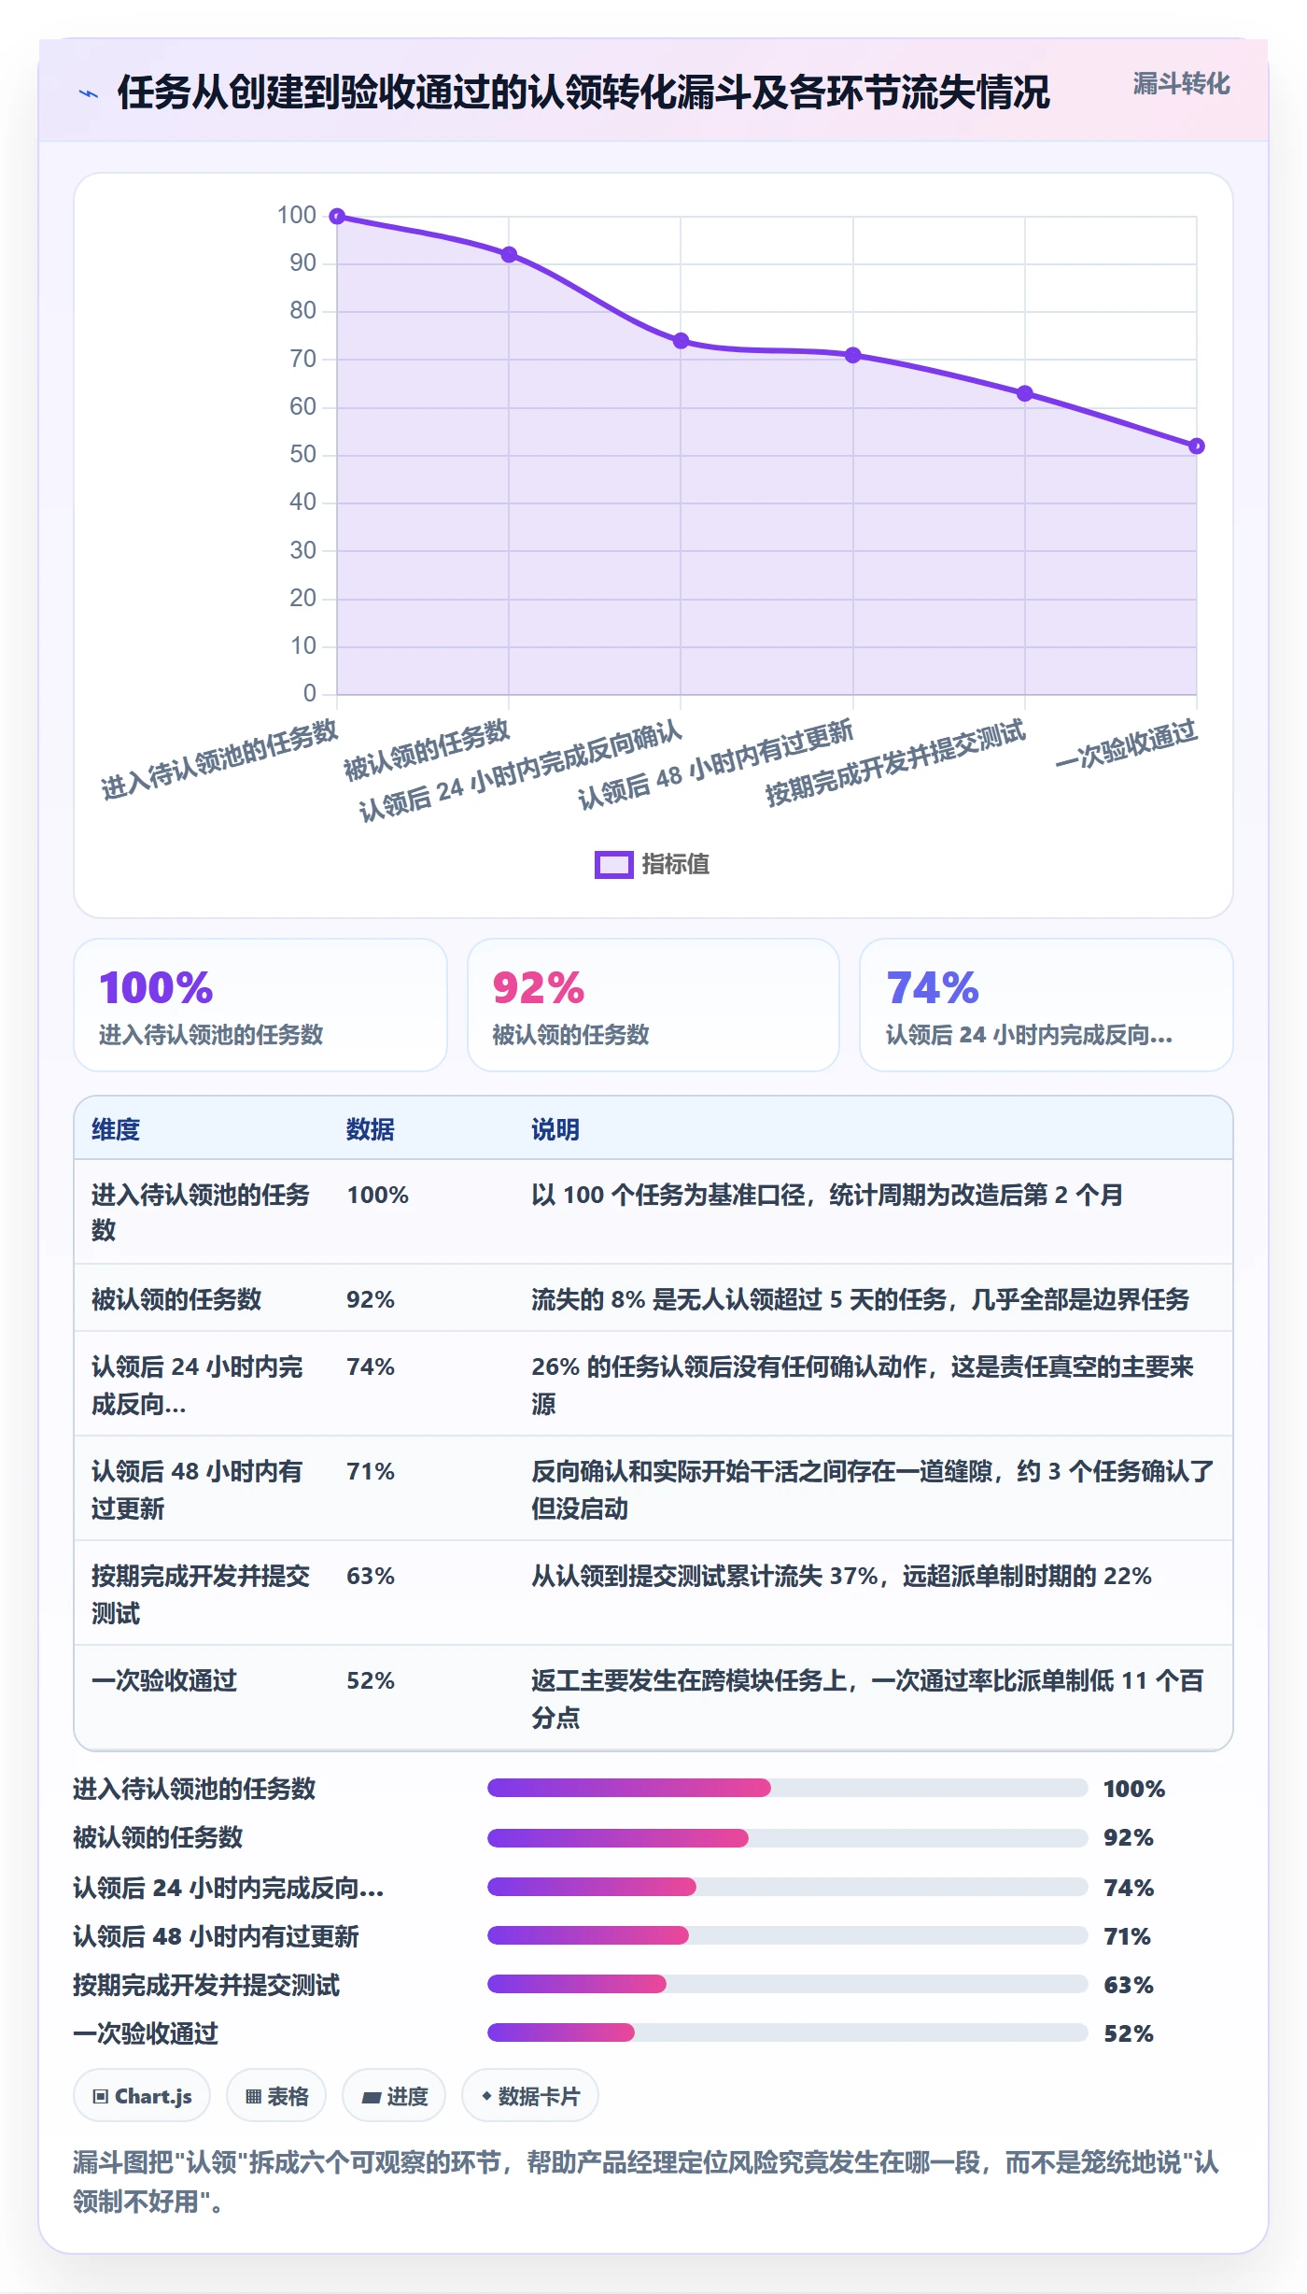Click x-axis label 进入待认领池的任务数
1307x2294 pixels.
click(220, 760)
